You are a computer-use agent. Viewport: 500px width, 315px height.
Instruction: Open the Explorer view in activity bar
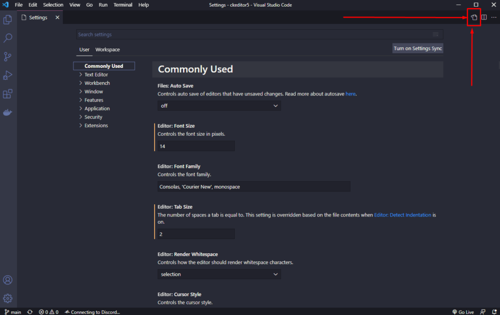[x=8, y=20]
